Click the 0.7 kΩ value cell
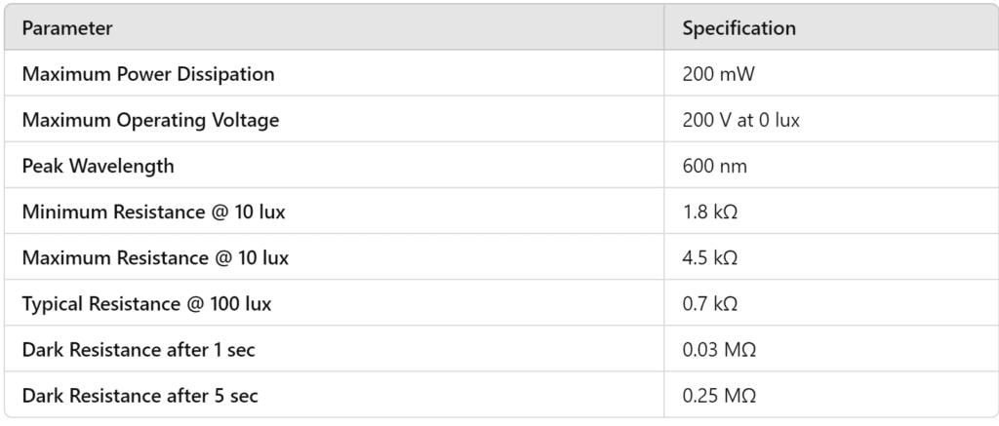Screen dimensions: 999x426 pos(709,304)
